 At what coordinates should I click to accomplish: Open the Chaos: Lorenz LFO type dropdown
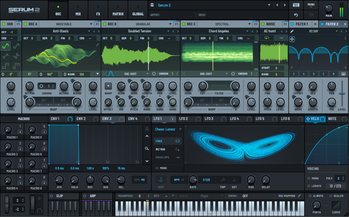(168, 129)
